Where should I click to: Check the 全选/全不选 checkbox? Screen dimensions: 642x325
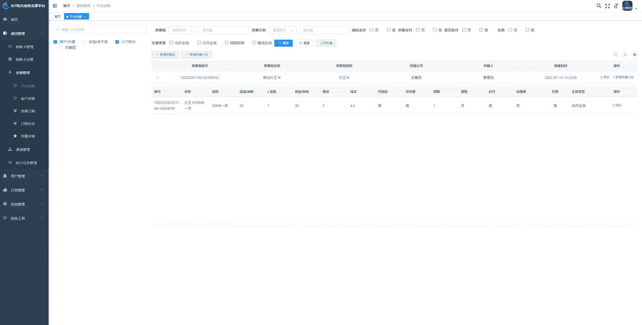pyautogui.click(x=85, y=42)
